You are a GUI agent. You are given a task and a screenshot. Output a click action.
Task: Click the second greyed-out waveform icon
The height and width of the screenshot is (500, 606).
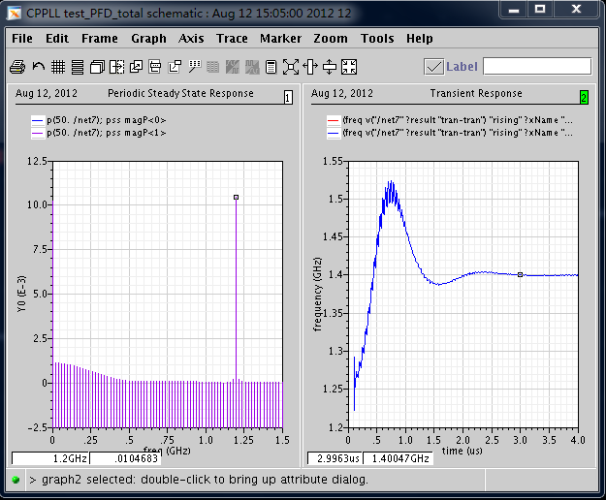click(252, 67)
